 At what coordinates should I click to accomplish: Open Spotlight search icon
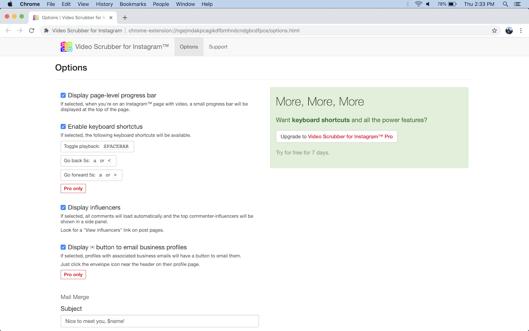pos(505,4)
